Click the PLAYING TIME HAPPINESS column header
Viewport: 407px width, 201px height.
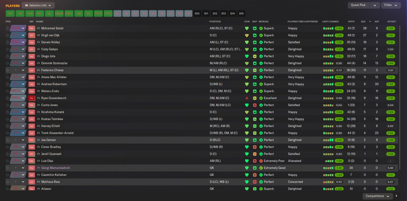pos(303,22)
